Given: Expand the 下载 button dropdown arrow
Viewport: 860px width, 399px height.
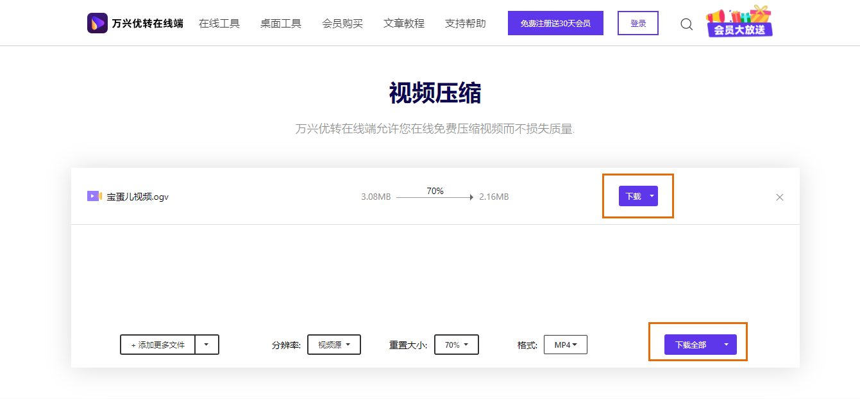Looking at the screenshot, I should click(652, 196).
